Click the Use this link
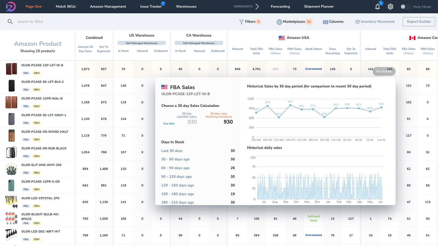 (169, 124)
